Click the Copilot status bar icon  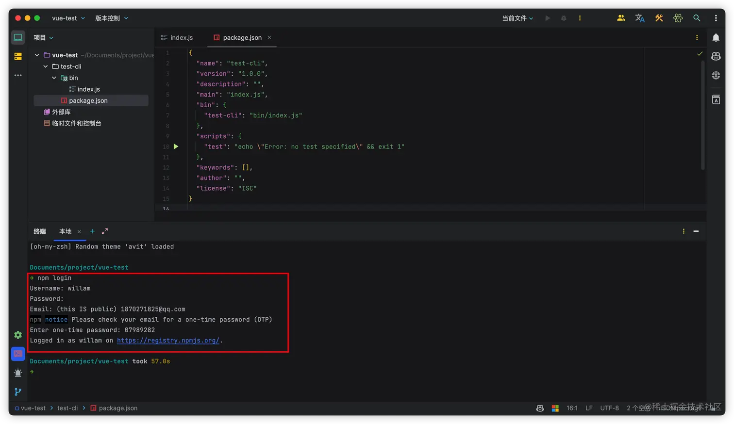540,408
